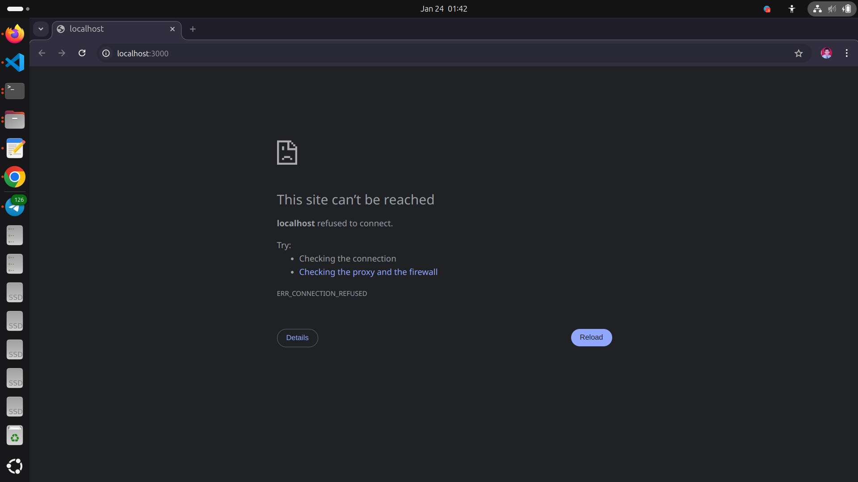
Task: Bookmark this page with star icon
Action: [x=799, y=54]
